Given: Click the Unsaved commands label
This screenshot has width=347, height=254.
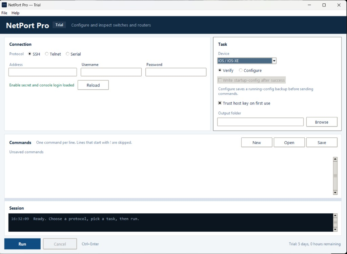Looking at the screenshot, I should click(x=26, y=152).
